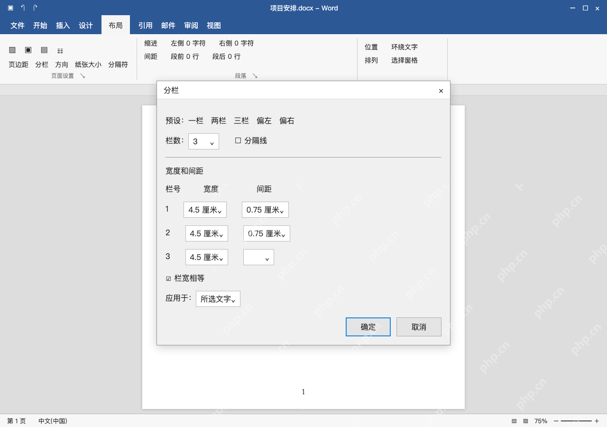Click 中文(中国) in the status bar
The image size is (607, 427).
tap(53, 421)
